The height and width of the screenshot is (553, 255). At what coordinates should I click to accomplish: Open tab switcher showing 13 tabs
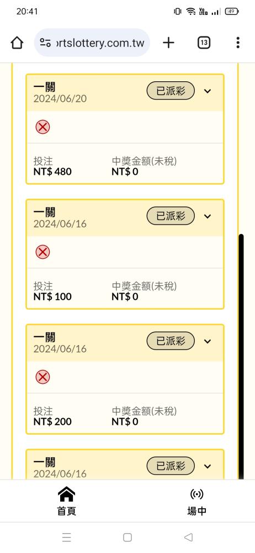204,43
